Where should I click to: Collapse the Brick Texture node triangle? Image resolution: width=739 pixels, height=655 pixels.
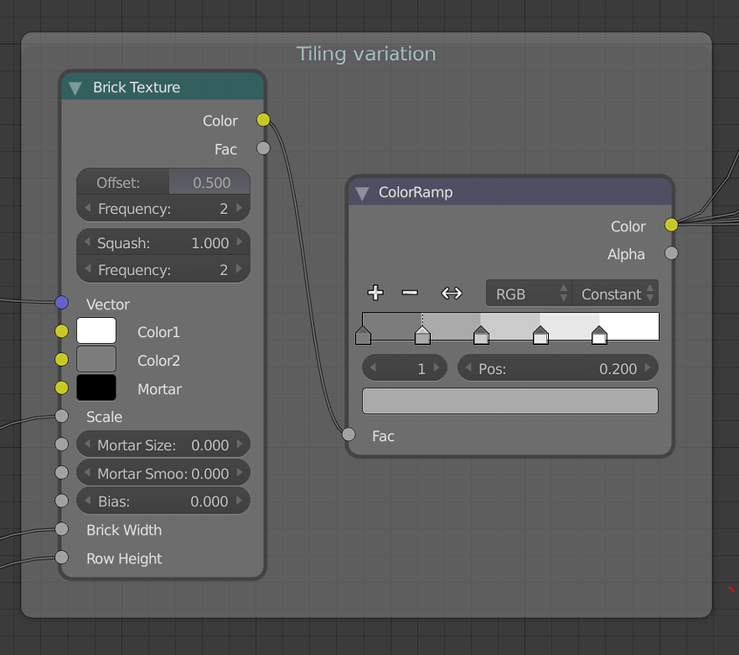tap(75, 88)
